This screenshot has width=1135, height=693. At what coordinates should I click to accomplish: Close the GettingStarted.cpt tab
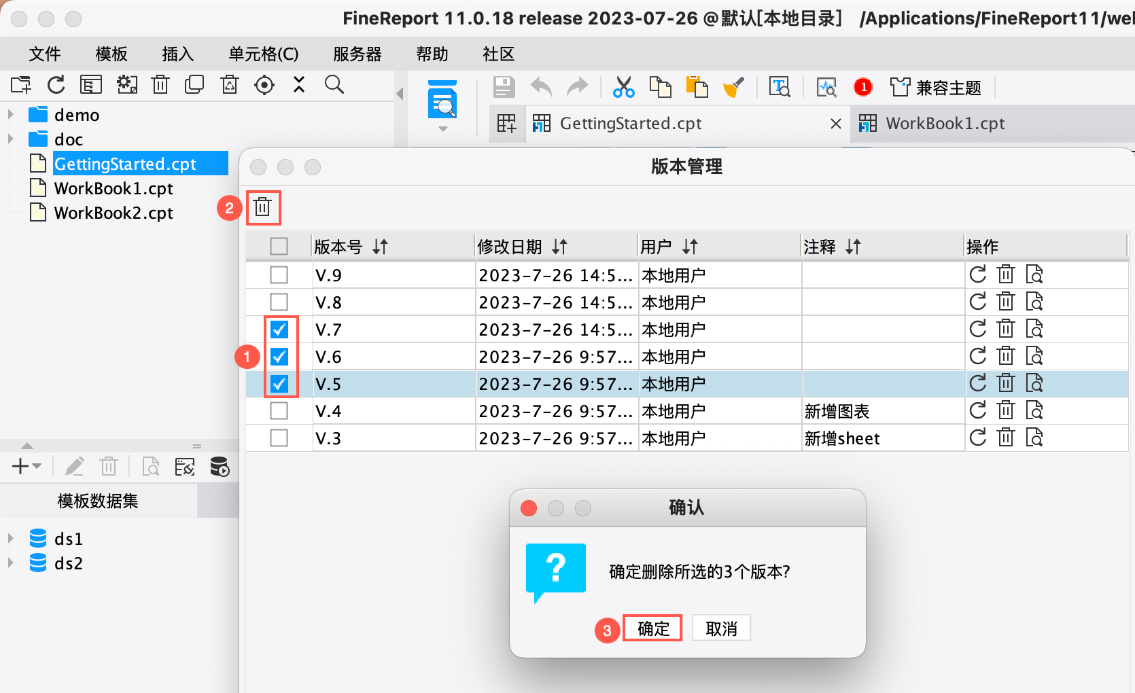pos(836,124)
